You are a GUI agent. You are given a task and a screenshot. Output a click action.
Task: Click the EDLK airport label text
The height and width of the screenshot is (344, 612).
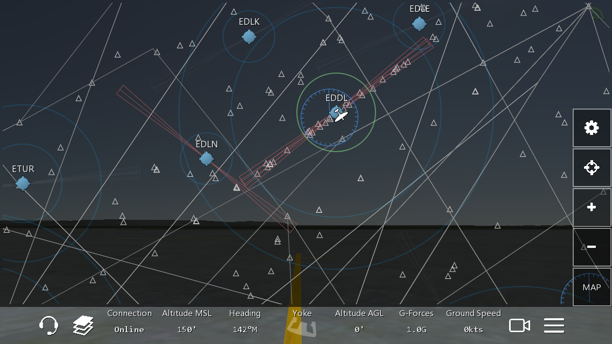click(x=249, y=22)
